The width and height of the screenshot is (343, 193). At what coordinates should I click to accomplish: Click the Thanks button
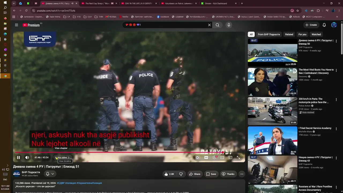(228, 174)
